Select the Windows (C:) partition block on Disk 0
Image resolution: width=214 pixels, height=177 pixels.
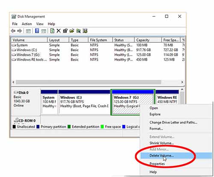tap(84, 102)
